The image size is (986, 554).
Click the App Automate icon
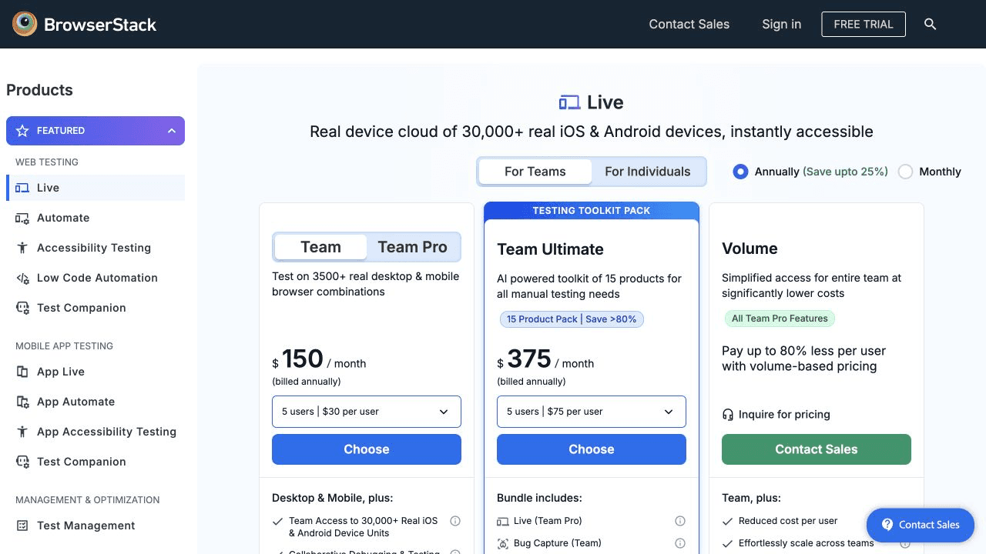point(22,402)
